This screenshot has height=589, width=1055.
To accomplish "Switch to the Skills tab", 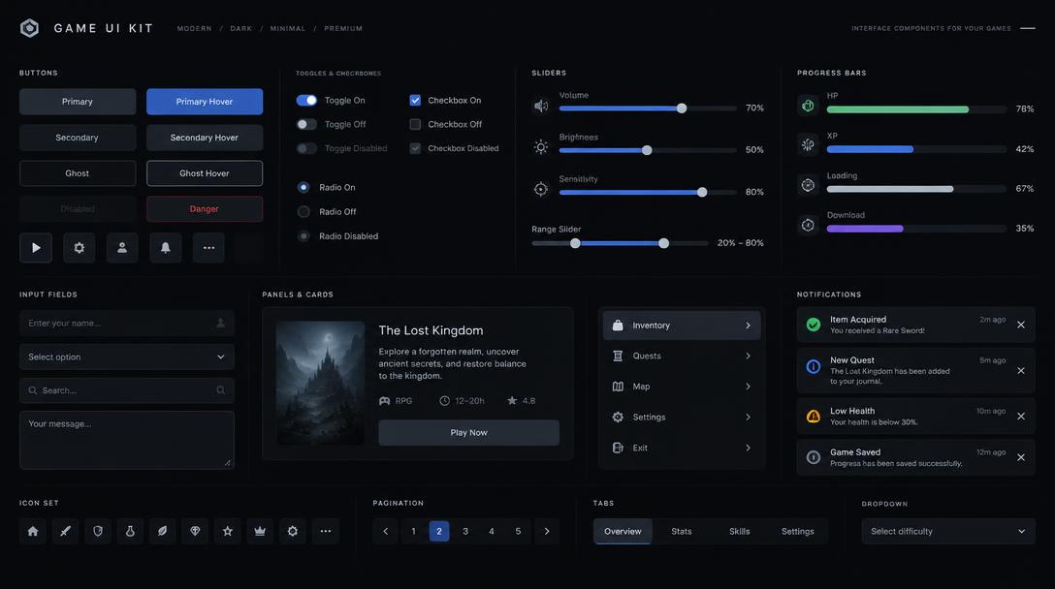I will pyautogui.click(x=739, y=531).
